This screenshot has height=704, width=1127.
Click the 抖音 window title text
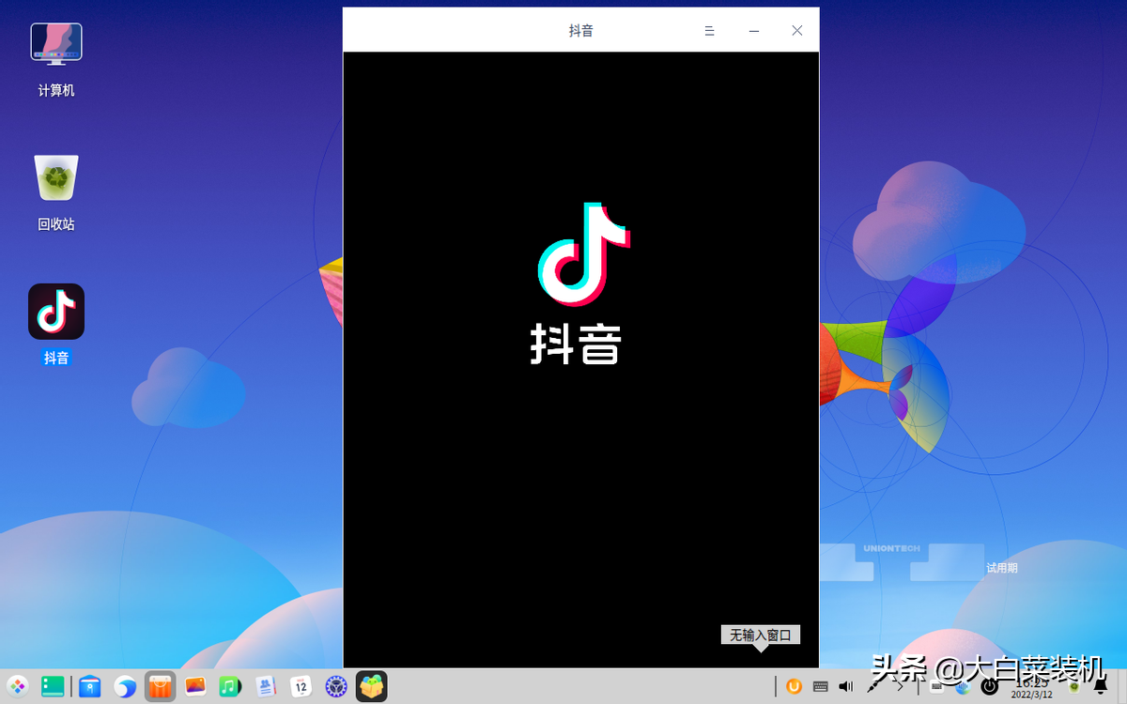click(581, 31)
